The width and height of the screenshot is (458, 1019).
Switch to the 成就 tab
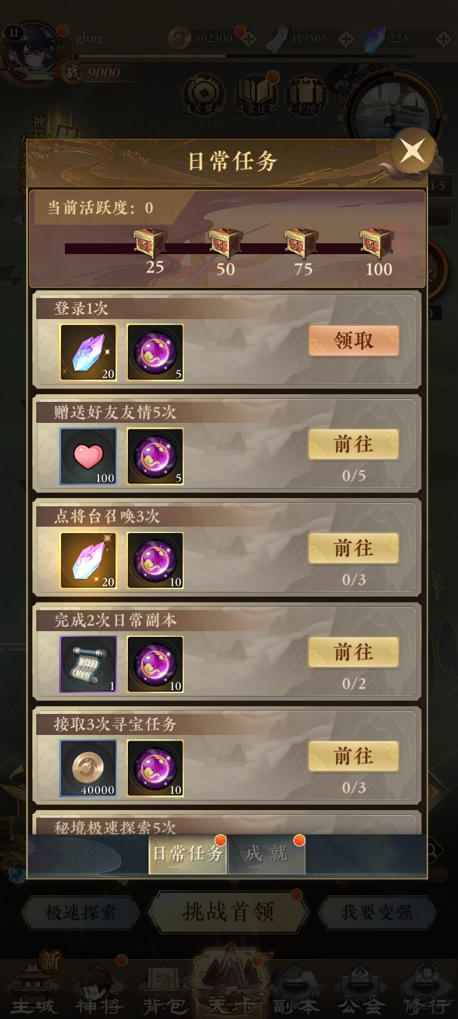267,853
